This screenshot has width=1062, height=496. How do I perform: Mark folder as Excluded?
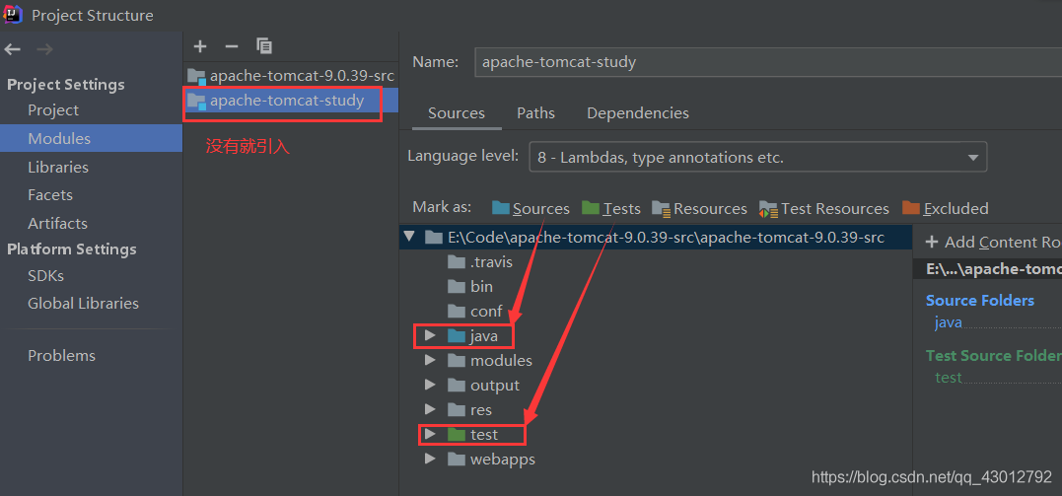(x=946, y=209)
